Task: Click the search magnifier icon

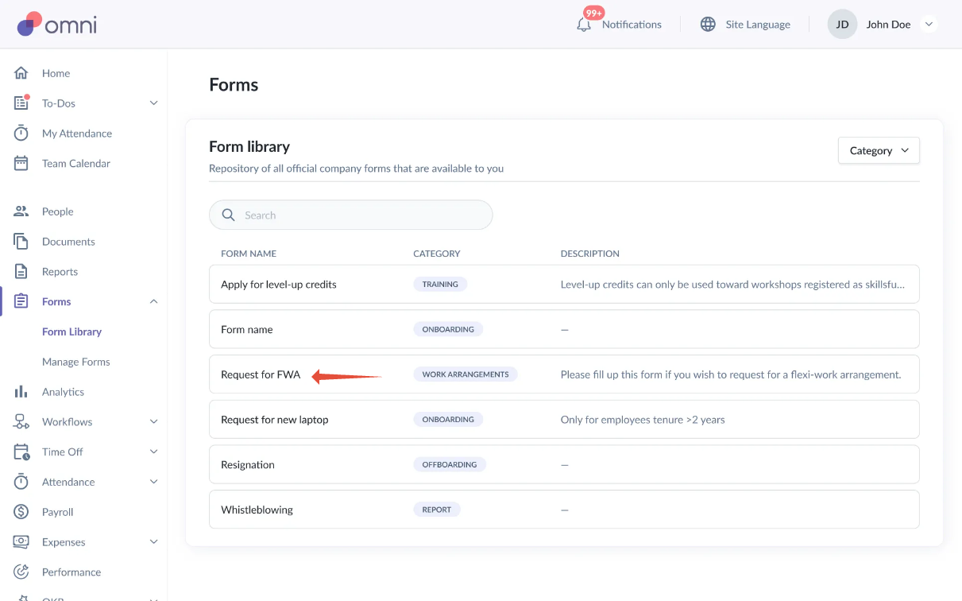Action: [x=229, y=215]
